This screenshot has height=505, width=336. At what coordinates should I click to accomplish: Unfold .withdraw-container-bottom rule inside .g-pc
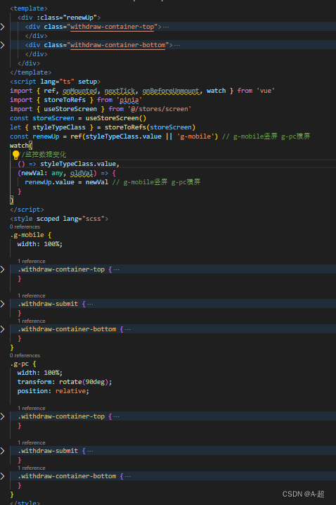[x=3, y=476]
